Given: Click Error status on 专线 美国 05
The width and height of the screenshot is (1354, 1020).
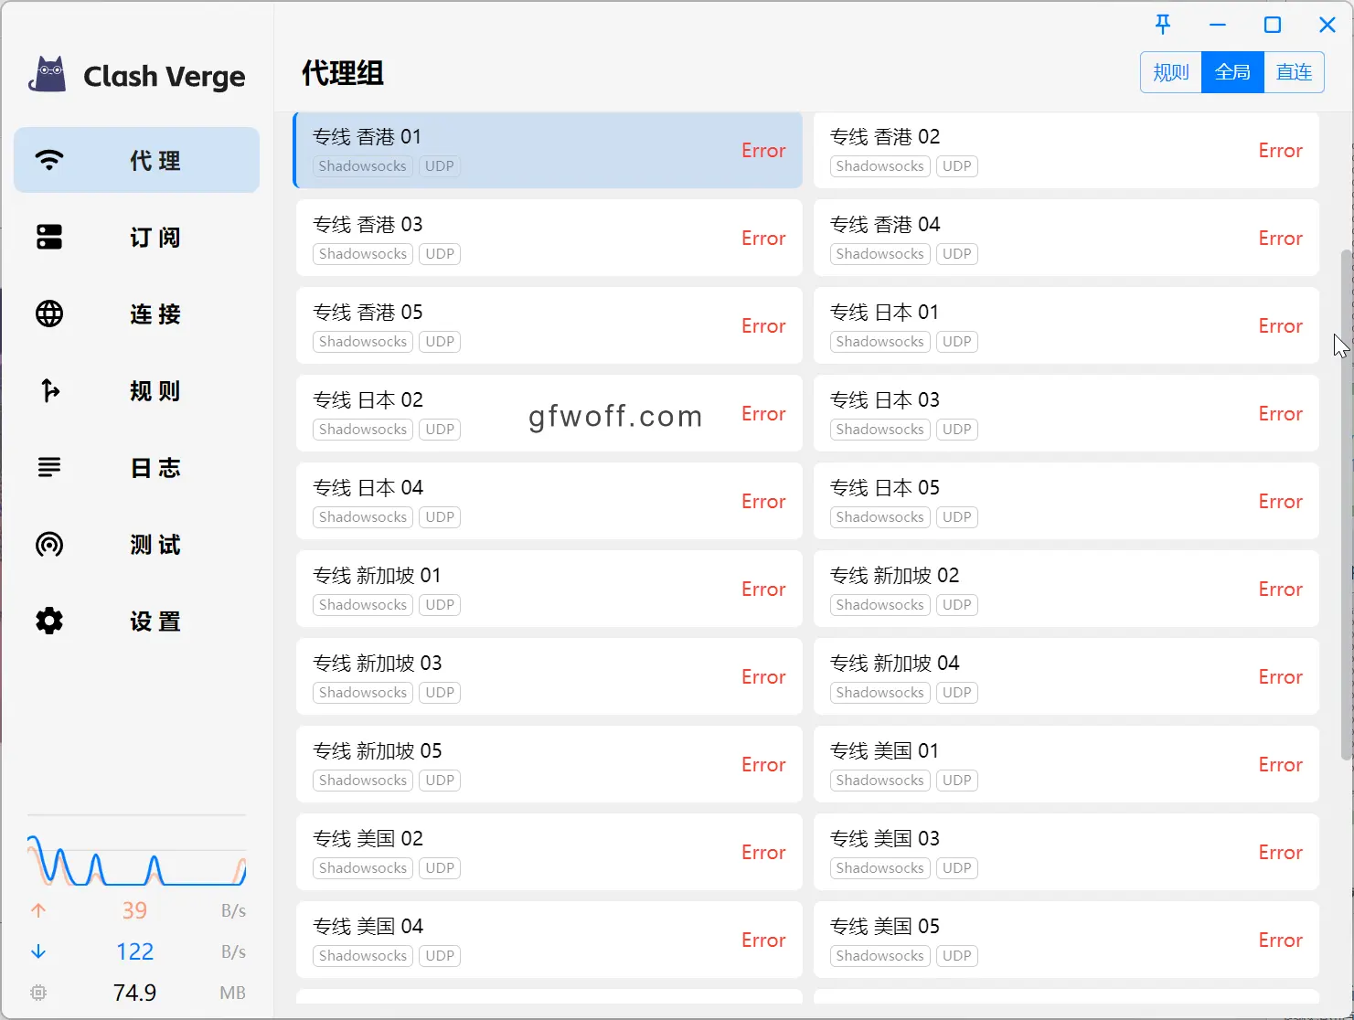Looking at the screenshot, I should tap(1280, 940).
